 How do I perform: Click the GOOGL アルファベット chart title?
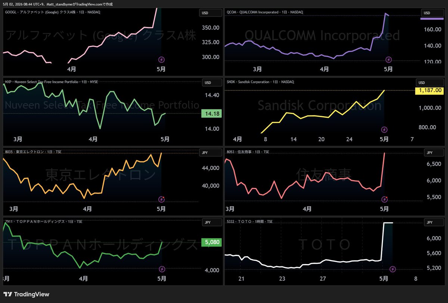[x=53, y=12]
